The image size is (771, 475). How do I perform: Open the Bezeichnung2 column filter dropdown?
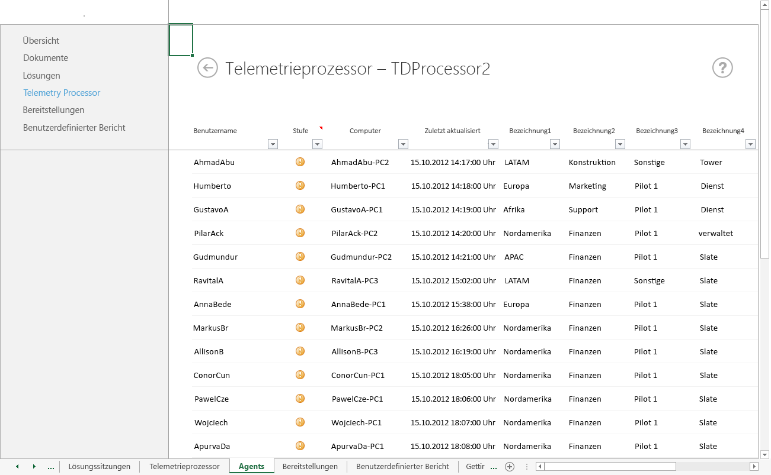[620, 144]
